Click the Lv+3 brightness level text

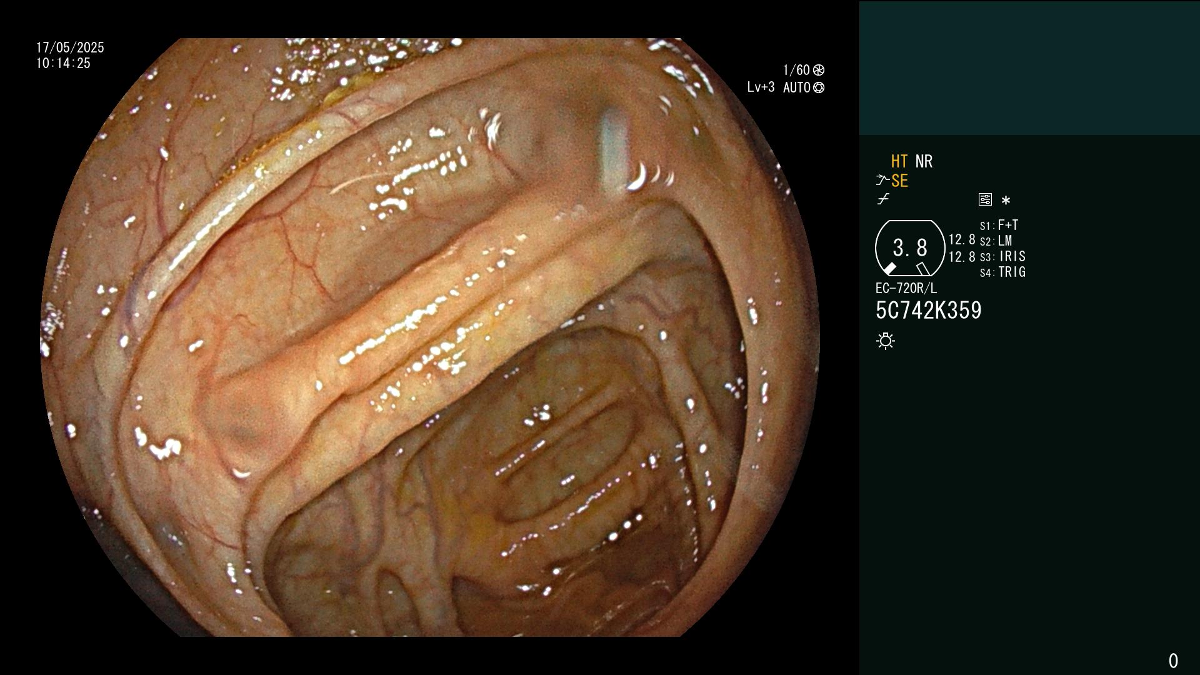click(761, 87)
